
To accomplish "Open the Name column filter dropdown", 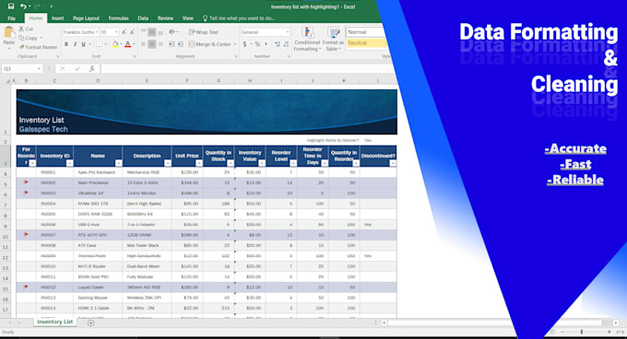I will [118, 163].
